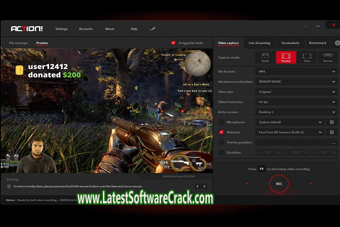The width and height of the screenshot is (340, 227).
Task: Enable the Overlay graphics checkbox
Action: [221, 142]
